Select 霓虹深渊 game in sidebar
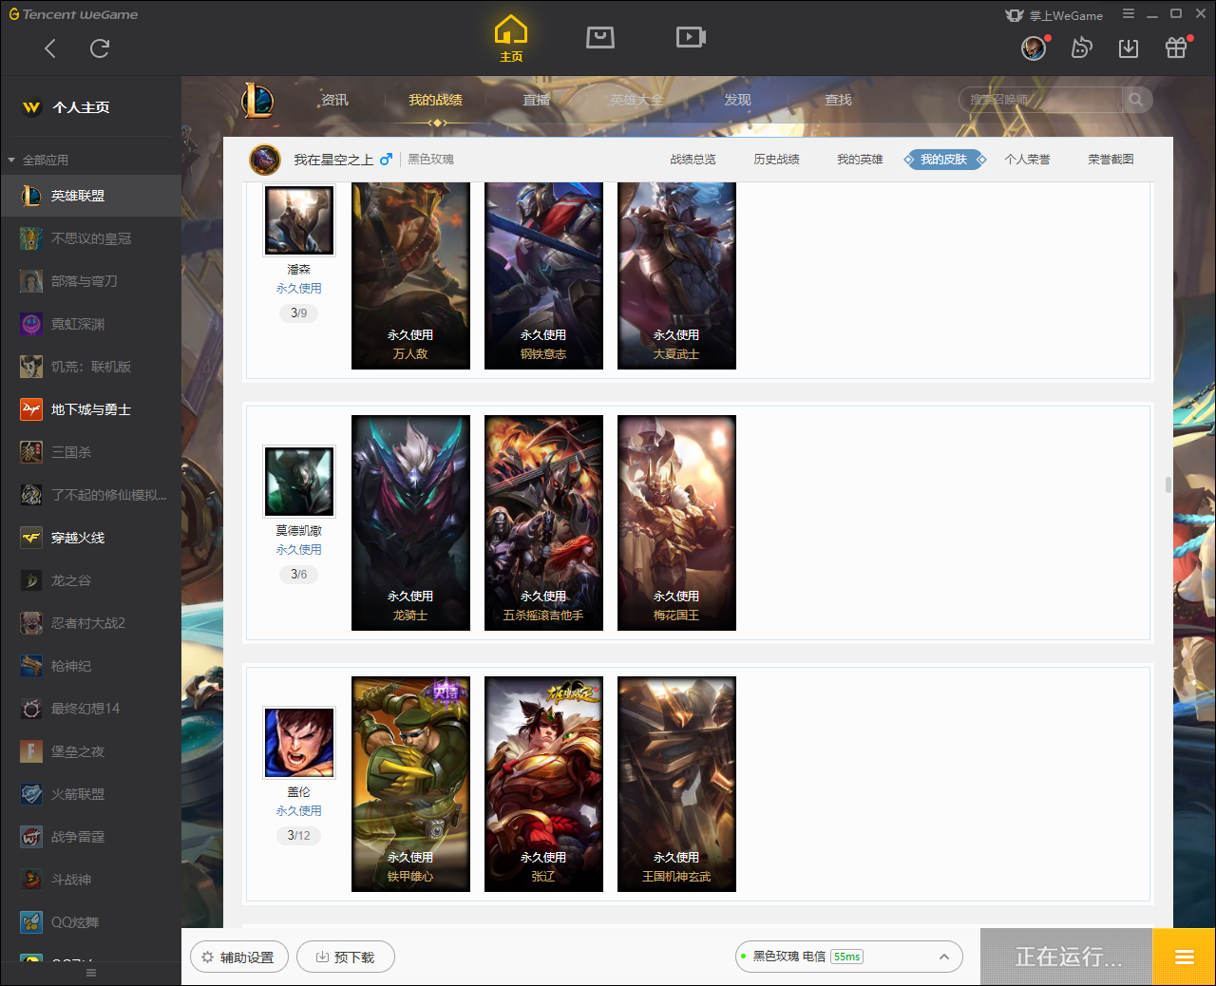Screen dimensions: 1216x986 tap(90, 324)
